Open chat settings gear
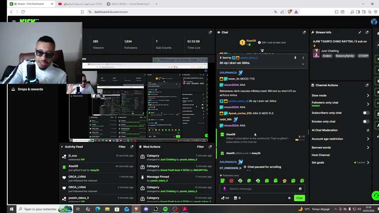Viewport: 379px width, 213px height. [289, 198]
